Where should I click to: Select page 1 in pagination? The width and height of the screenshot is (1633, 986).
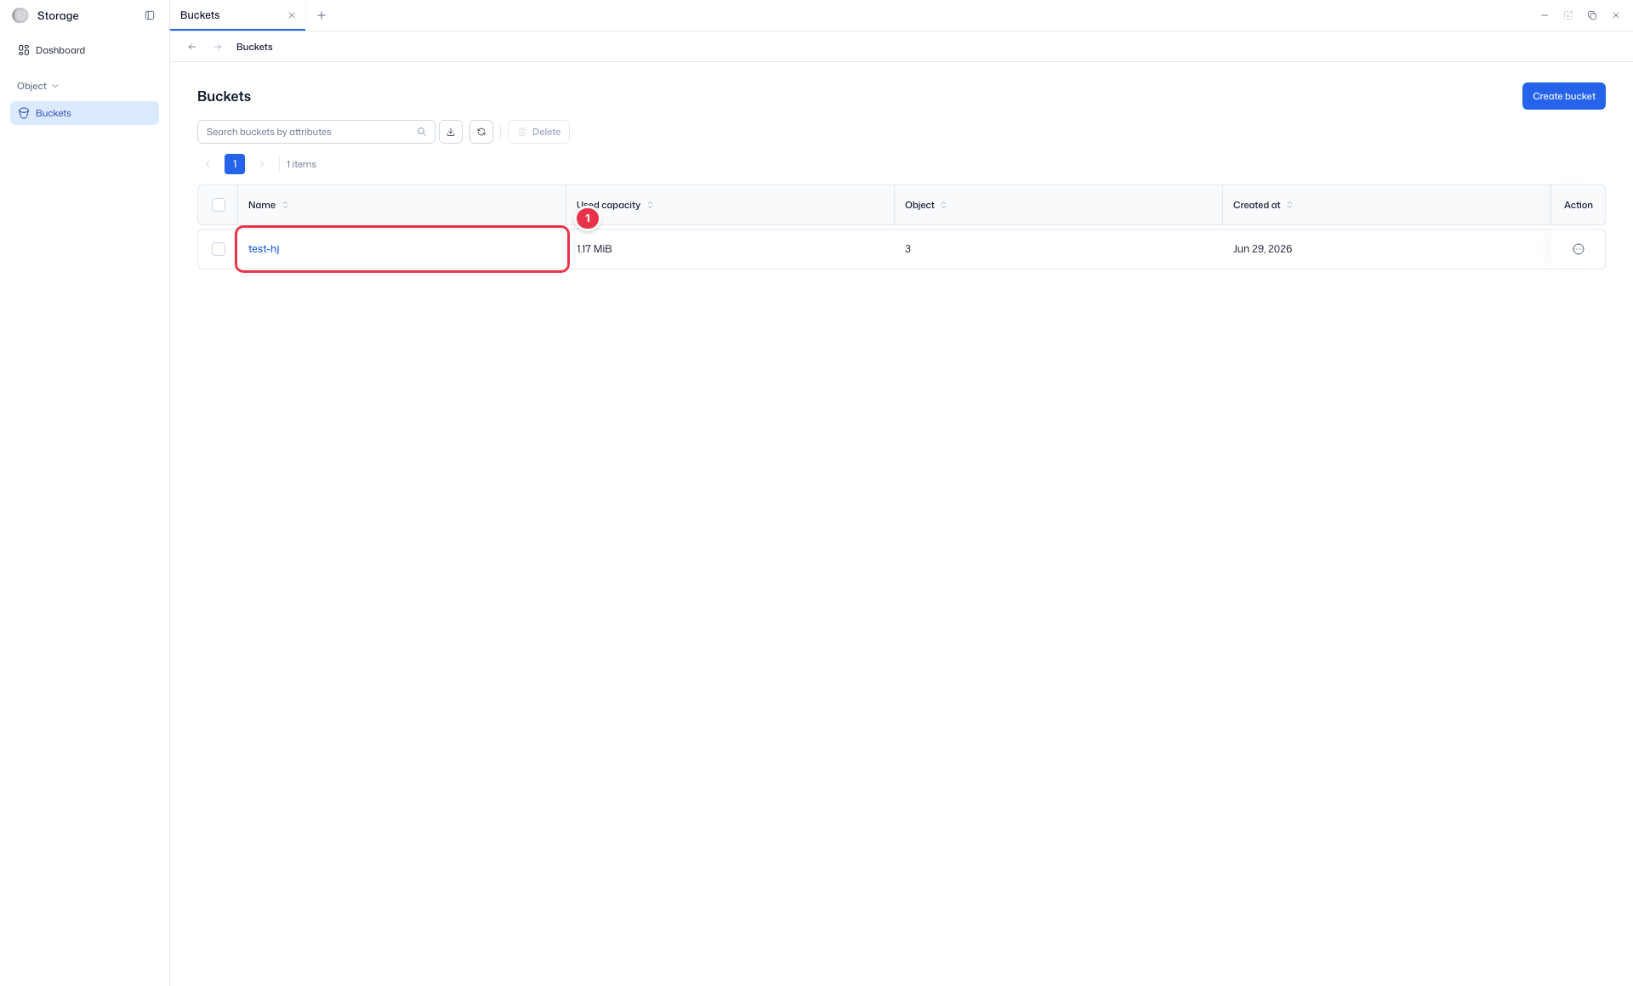click(x=235, y=164)
